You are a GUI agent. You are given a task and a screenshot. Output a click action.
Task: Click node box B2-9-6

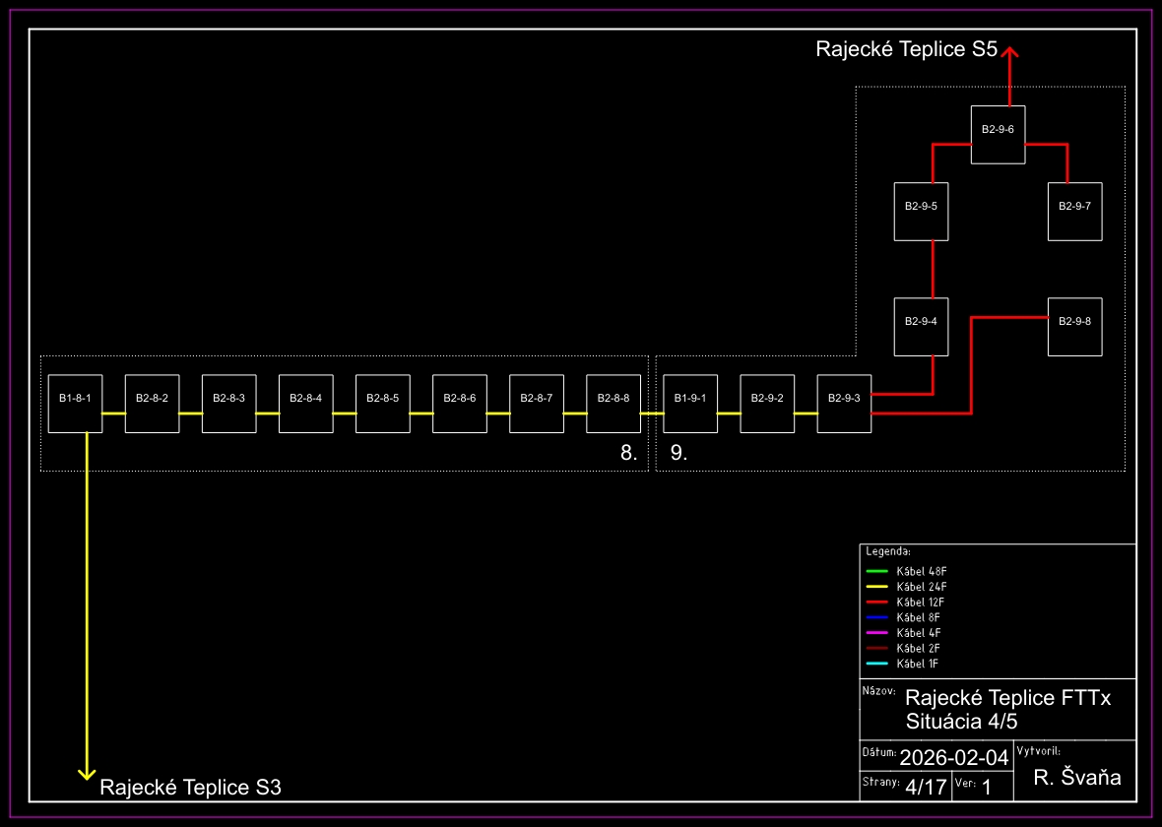(x=998, y=134)
